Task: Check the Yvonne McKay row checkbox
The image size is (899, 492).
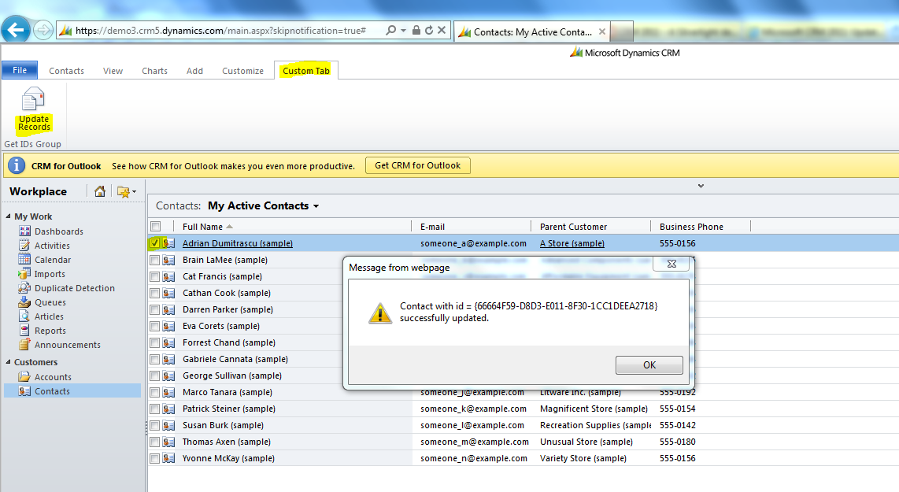Action: click(x=155, y=458)
